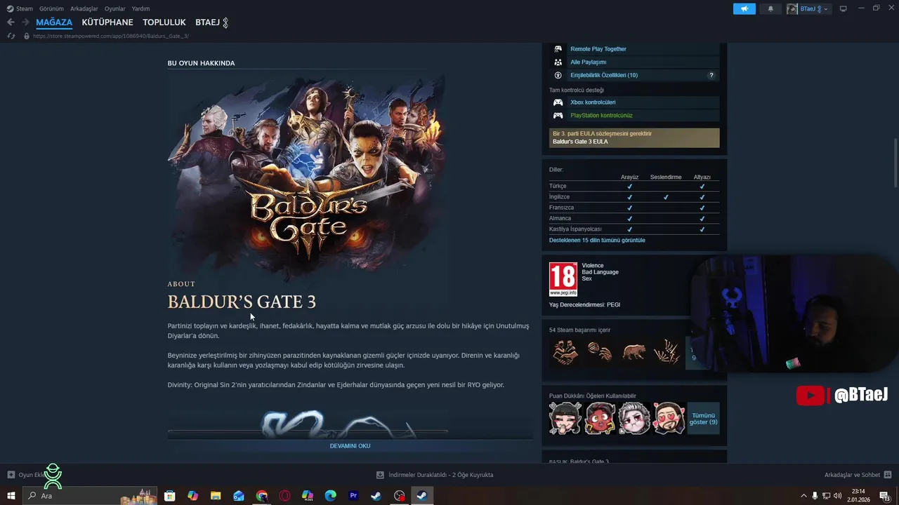Open Premiere Pro from the taskbar
This screenshot has width=899, height=505.
(353, 496)
